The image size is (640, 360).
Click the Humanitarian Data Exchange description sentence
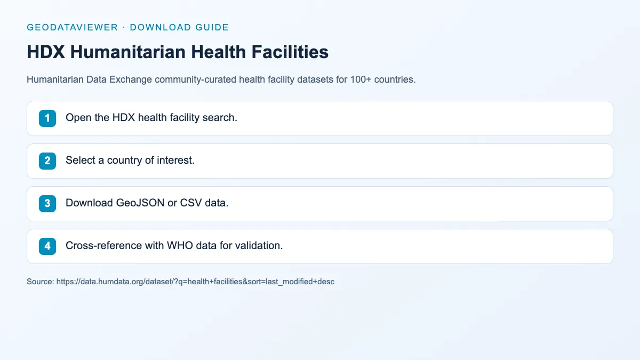click(221, 80)
